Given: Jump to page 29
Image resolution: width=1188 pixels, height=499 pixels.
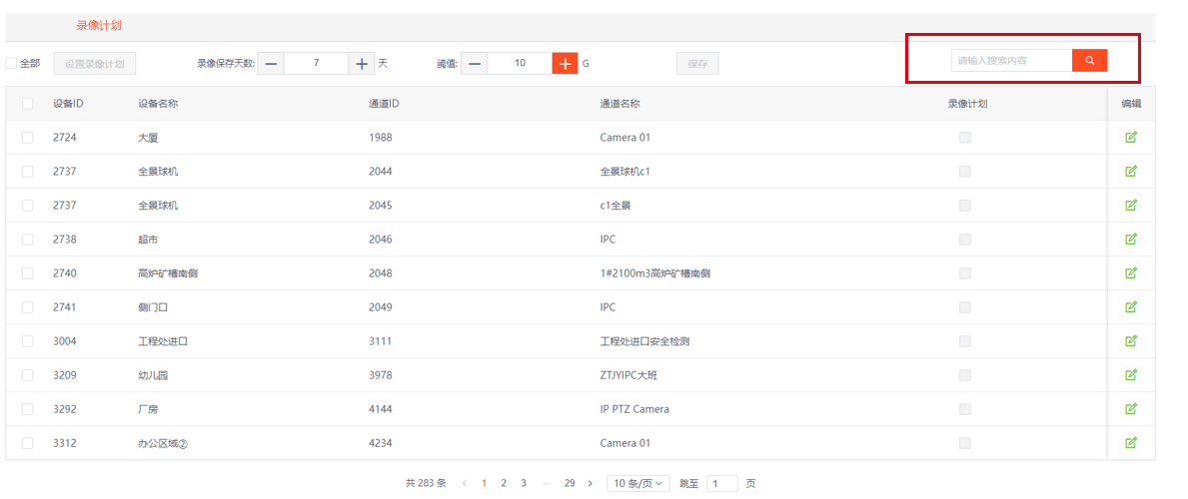Looking at the screenshot, I should point(570,483).
